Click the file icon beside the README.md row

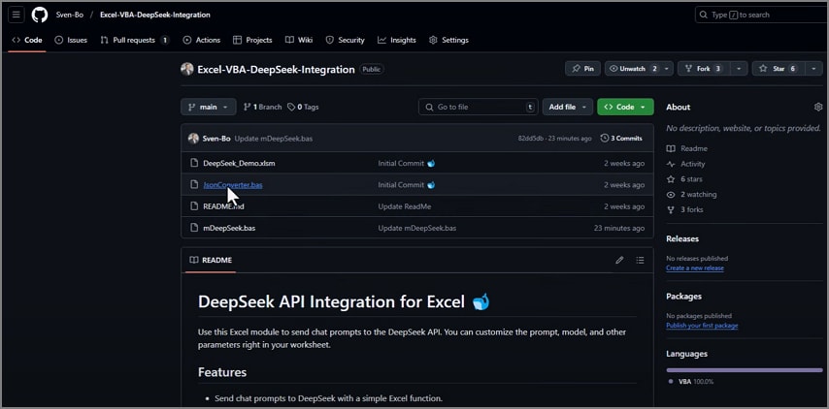pyautogui.click(x=194, y=206)
